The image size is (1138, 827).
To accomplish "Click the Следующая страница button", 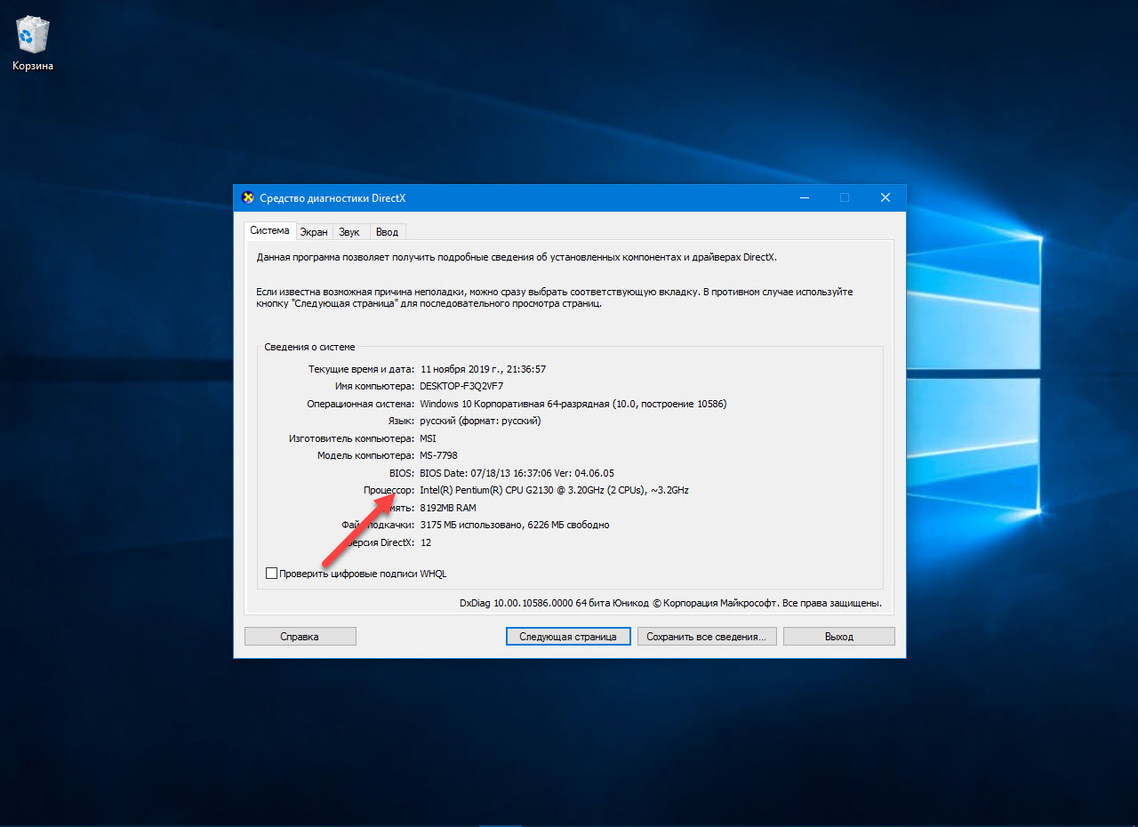I will (568, 637).
